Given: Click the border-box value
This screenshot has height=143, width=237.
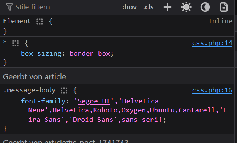Looking at the screenshot, I should pos(90,53).
